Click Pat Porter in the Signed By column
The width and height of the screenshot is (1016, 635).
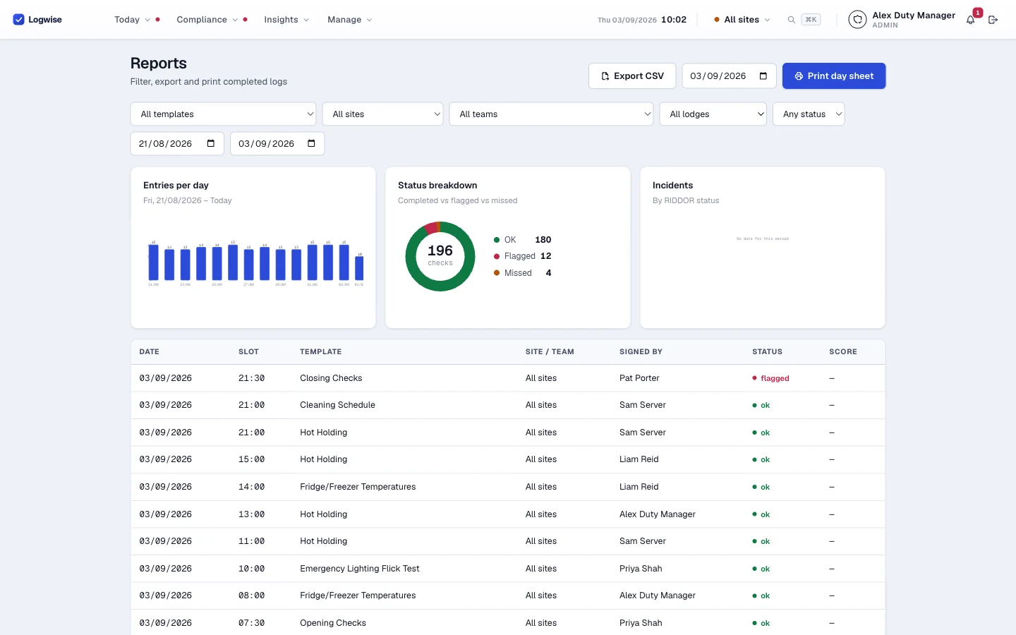pos(639,378)
